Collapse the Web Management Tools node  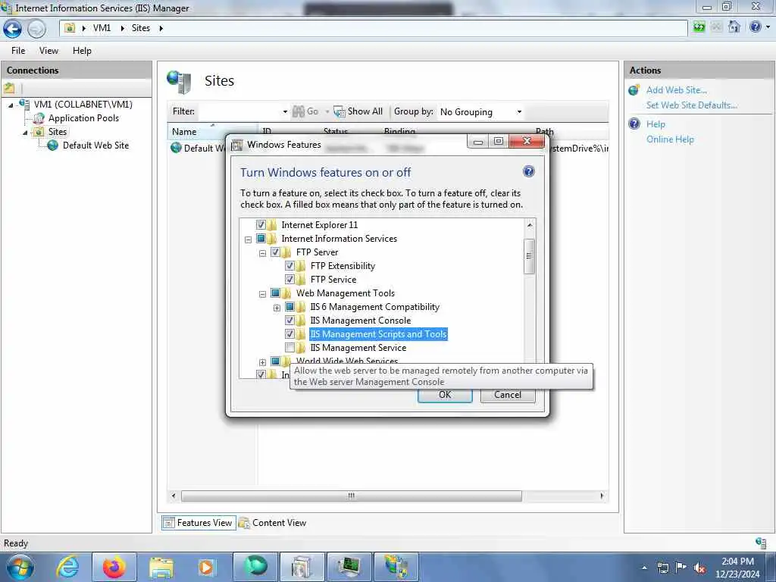pos(262,294)
